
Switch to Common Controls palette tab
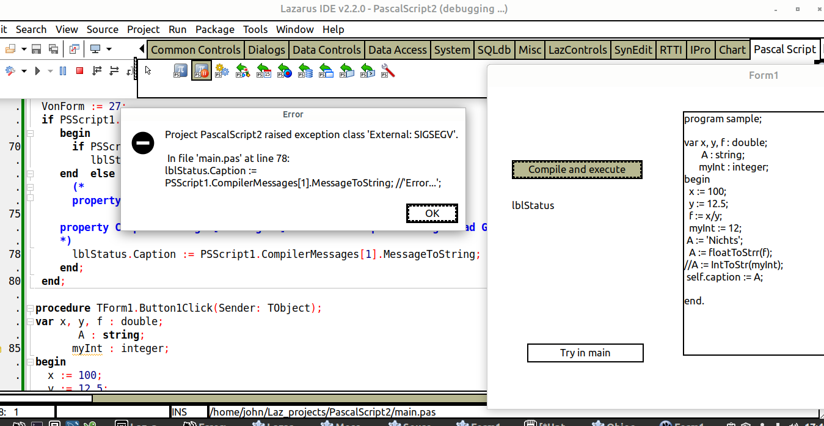(x=195, y=50)
